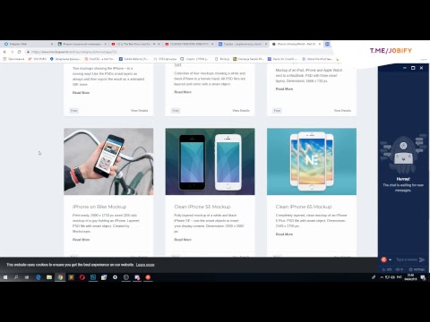Image resolution: width=430 pixels, height=322 pixels.
Task: Open the About Rachhof bookmark
Action: pos(317,59)
